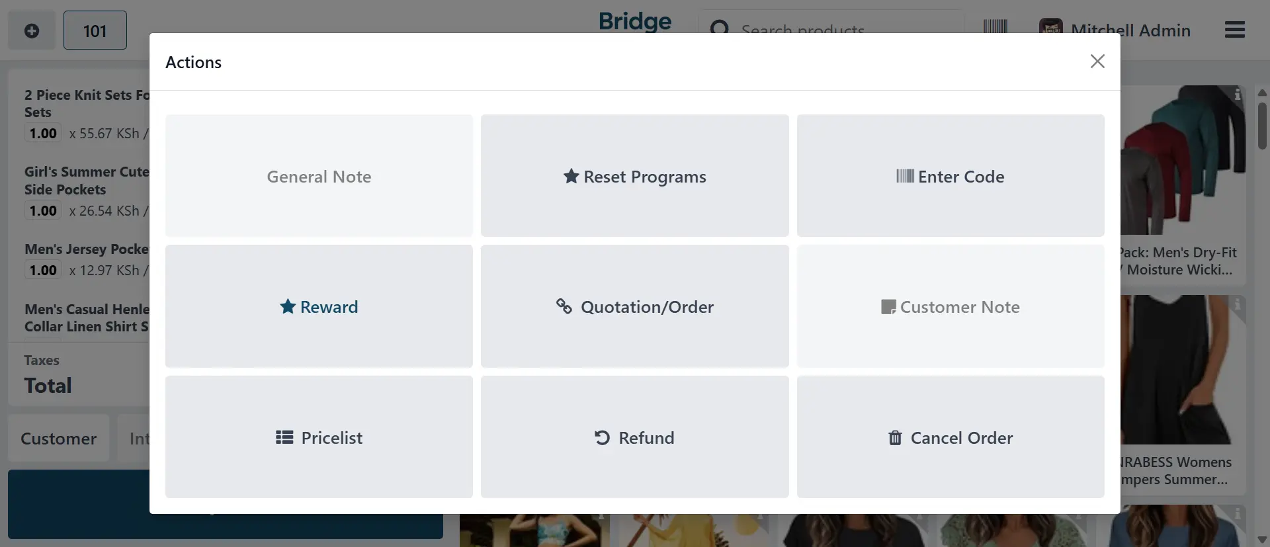Image resolution: width=1270 pixels, height=547 pixels.
Task: Click the Reset Programs star button
Action: tap(634, 176)
